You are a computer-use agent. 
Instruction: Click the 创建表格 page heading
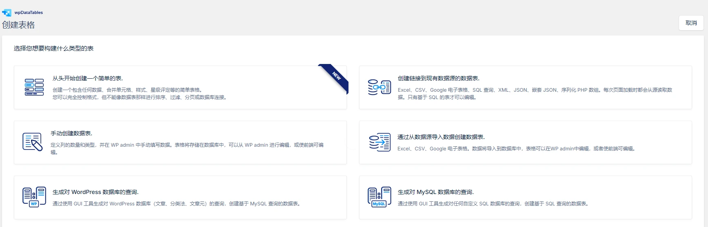[18, 25]
